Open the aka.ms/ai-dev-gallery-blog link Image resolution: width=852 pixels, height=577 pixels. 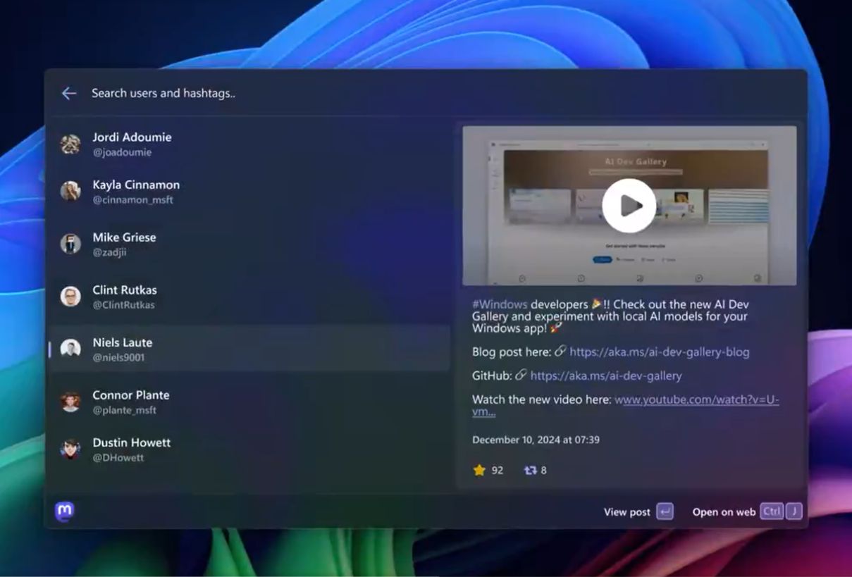tap(660, 352)
